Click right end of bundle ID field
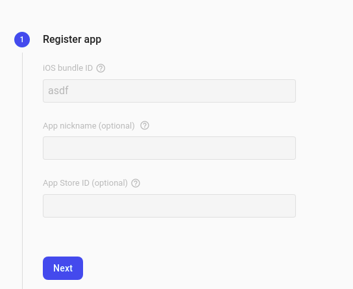The image size is (353, 289). (x=289, y=91)
